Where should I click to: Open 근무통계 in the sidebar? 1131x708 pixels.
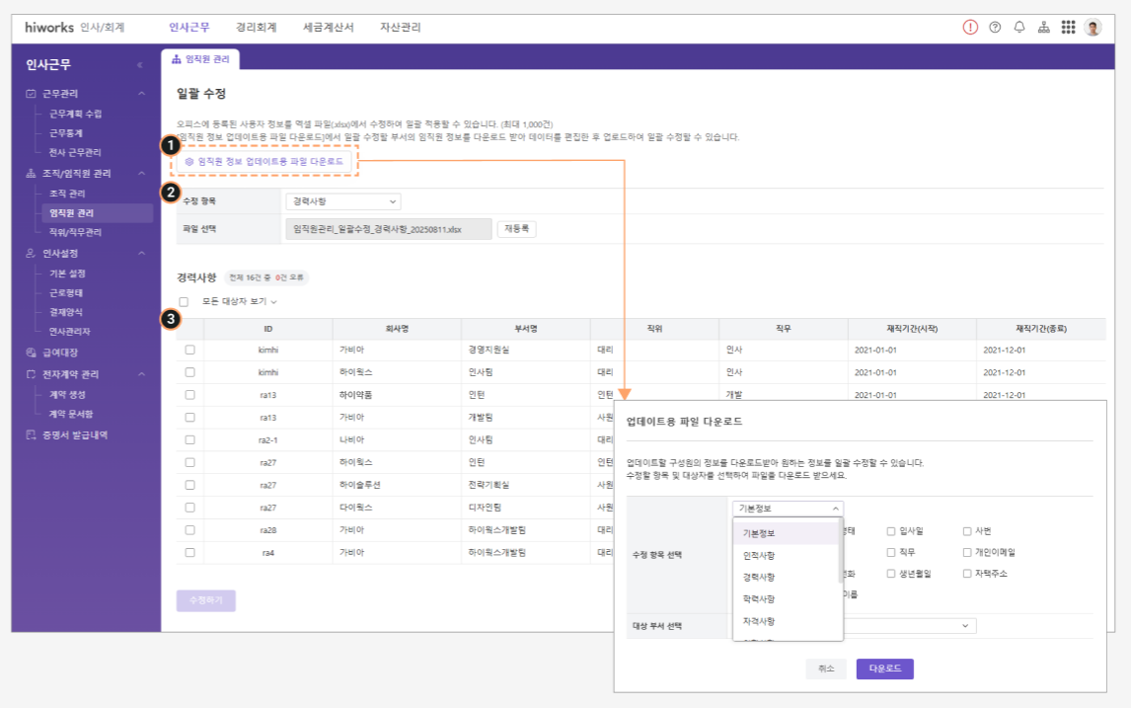[66, 133]
